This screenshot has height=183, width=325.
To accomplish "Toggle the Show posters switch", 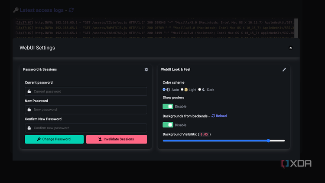I will pos(168,106).
